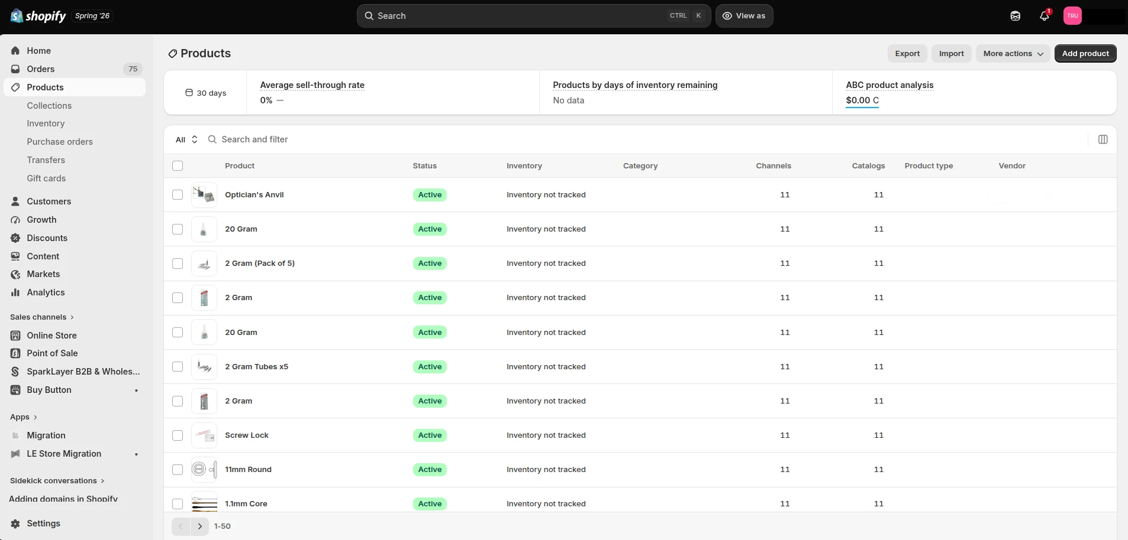Screen dimensions: 1128x540
Task: Click the Markets globe icon
Action: 15,274
